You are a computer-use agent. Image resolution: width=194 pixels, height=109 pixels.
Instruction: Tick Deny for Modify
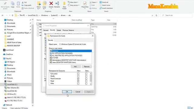pyautogui.click(x=86, y=76)
